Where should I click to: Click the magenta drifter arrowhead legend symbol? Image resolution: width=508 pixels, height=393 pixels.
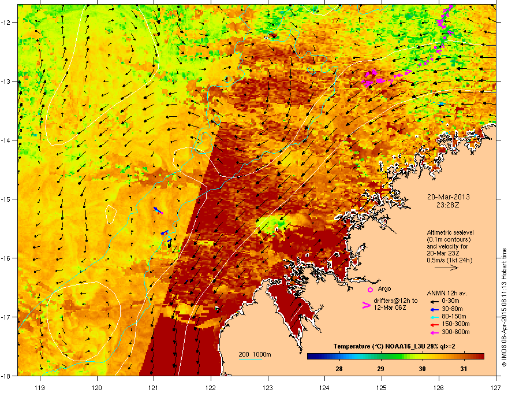(366, 305)
